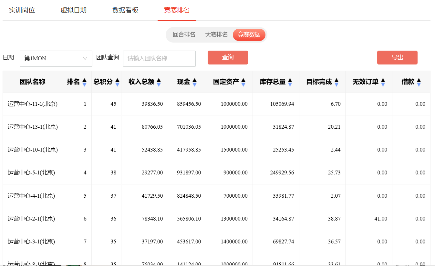Sort by 无效订单 using its sort arrows

(383, 82)
